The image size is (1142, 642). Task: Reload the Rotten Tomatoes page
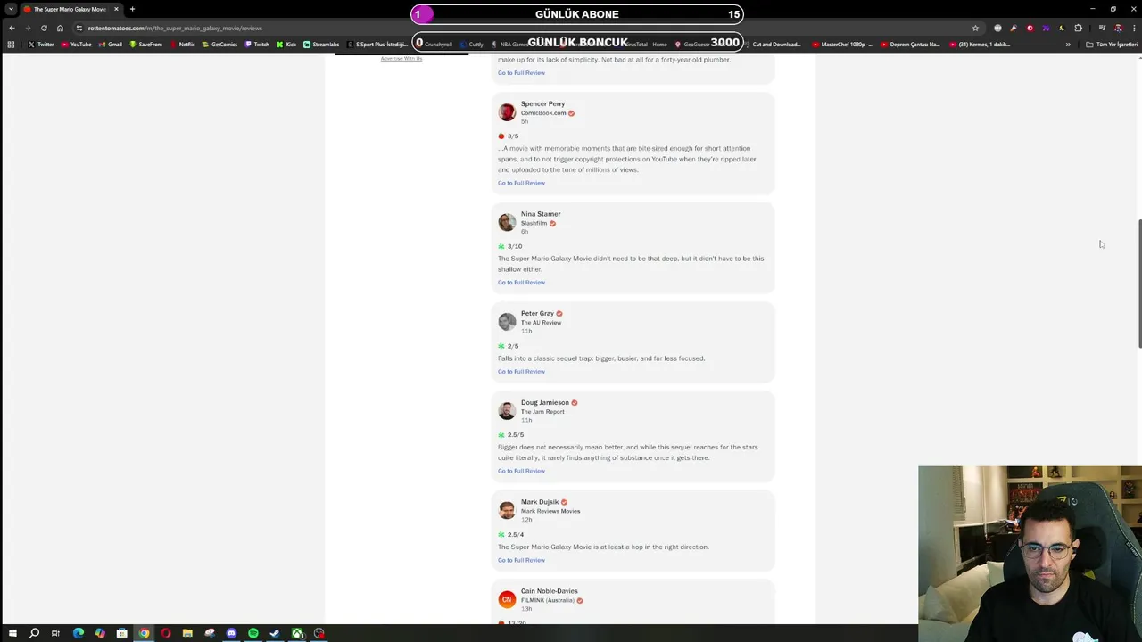click(44, 28)
